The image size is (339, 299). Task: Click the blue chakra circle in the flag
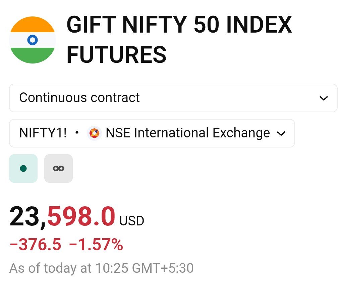point(33,40)
